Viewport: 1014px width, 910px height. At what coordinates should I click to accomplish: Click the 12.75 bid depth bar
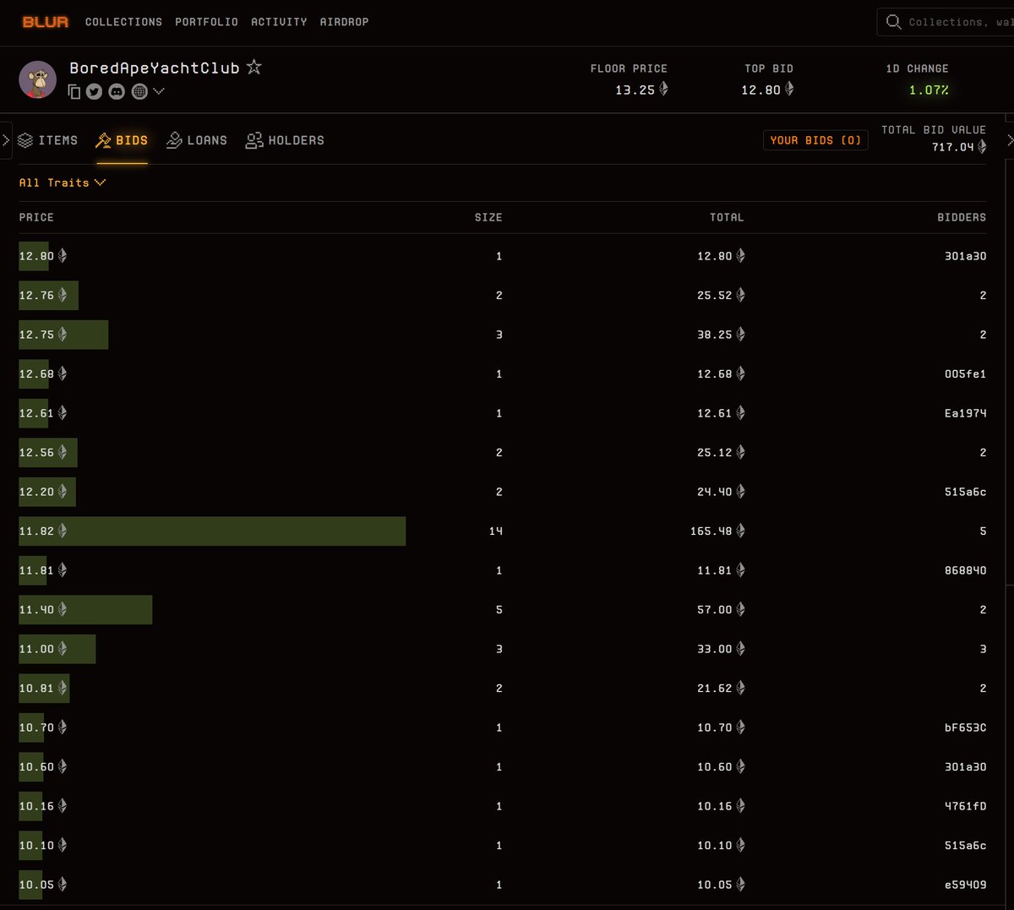(x=63, y=335)
